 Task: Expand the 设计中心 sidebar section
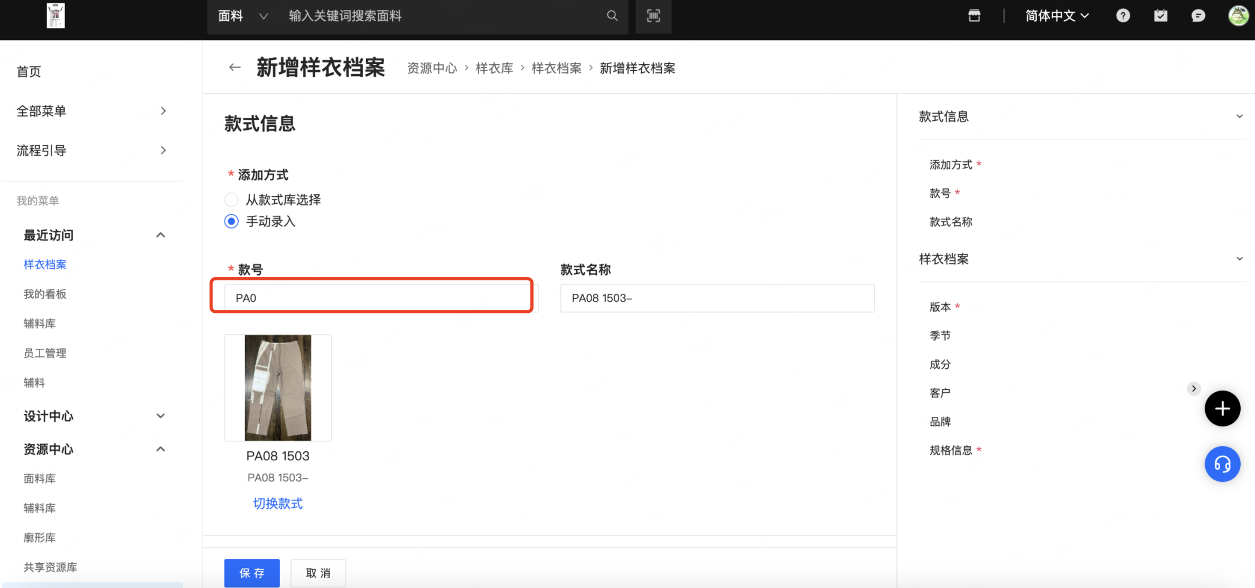[161, 416]
